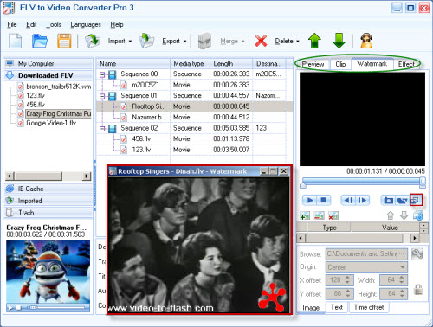Open snapshot folder icon
433x327 pixels.
[x=402, y=200]
